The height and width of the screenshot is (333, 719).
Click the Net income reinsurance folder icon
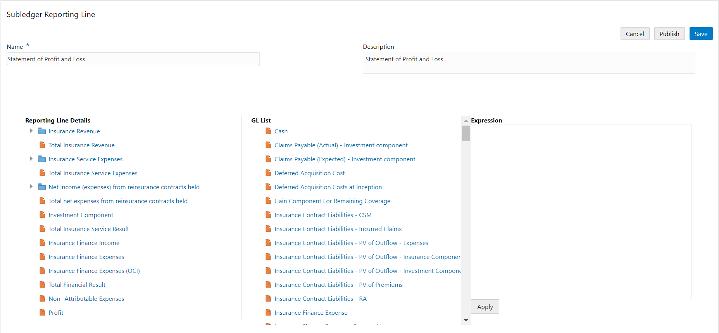point(42,187)
